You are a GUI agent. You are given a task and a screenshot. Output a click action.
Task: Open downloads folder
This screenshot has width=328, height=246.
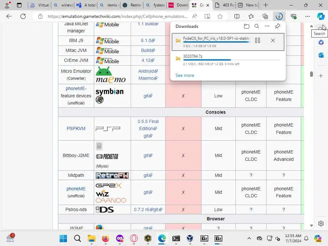[247, 26]
